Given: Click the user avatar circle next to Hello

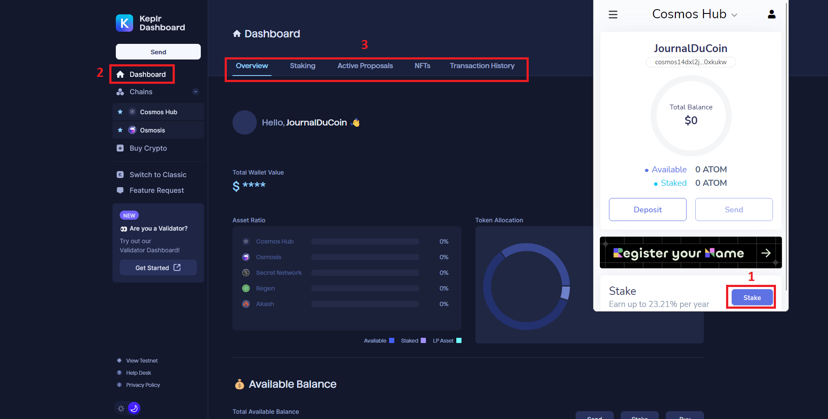Looking at the screenshot, I should pyautogui.click(x=245, y=122).
